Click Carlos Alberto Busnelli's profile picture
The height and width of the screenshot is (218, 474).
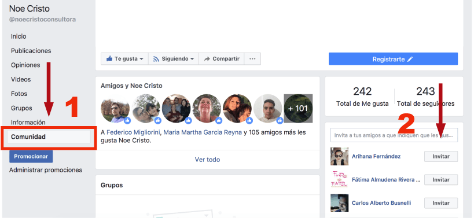coord(339,203)
